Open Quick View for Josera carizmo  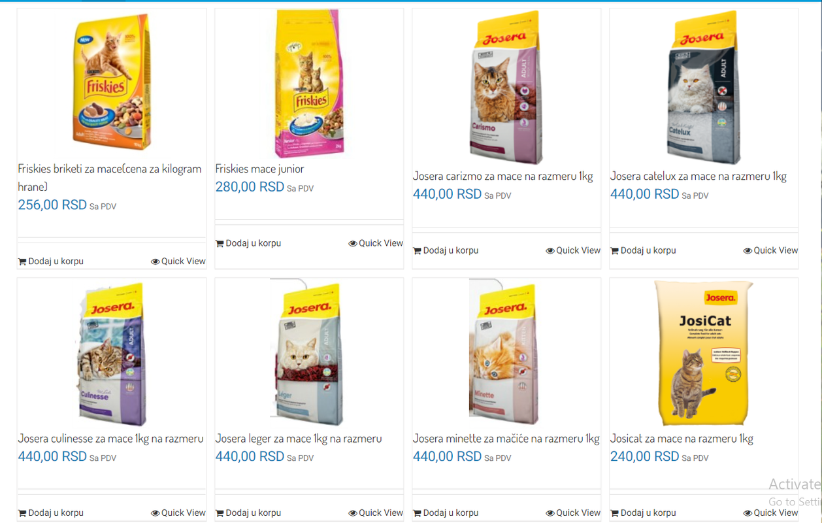point(573,250)
